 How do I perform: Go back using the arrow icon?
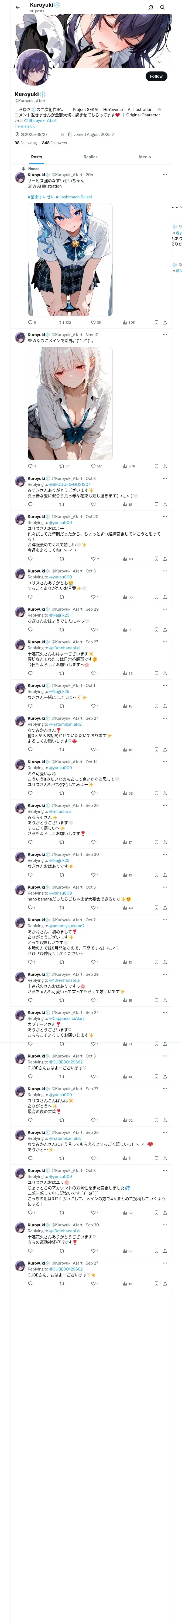[18, 7]
